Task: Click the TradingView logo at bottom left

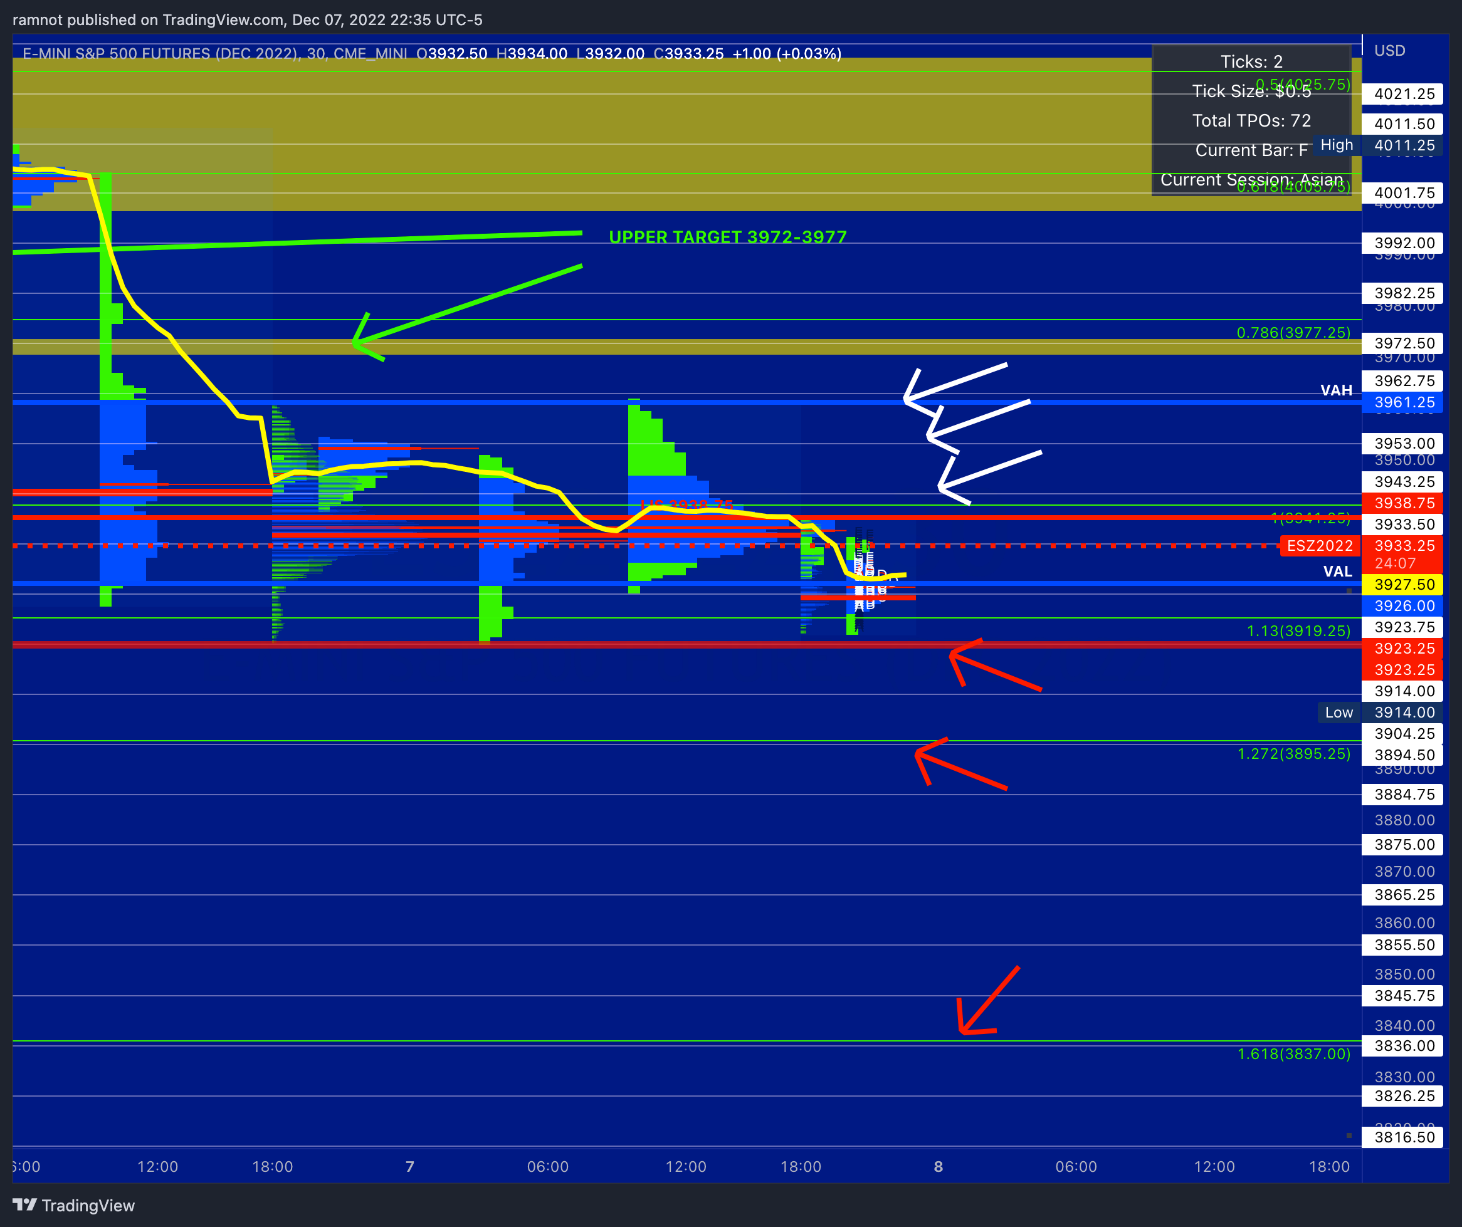Action: point(73,1204)
